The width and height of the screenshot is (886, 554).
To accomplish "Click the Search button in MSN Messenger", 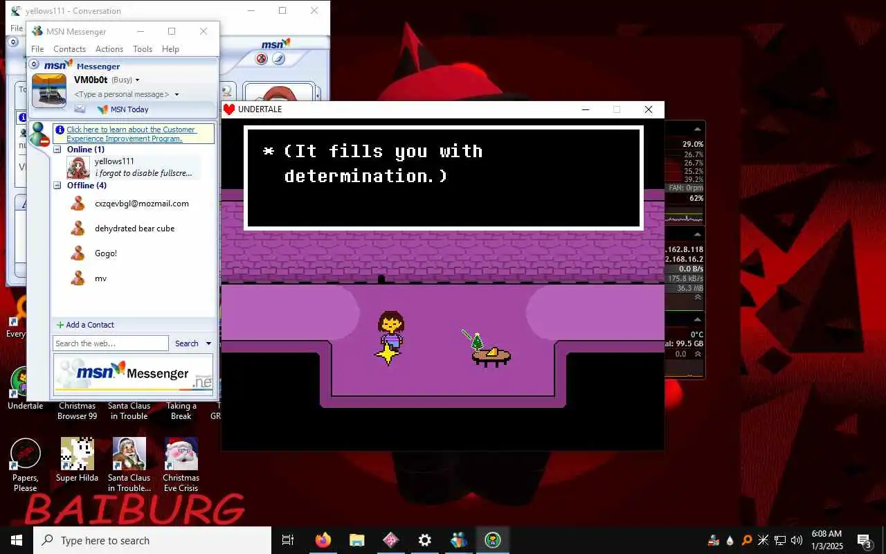I will click(x=187, y=343).
